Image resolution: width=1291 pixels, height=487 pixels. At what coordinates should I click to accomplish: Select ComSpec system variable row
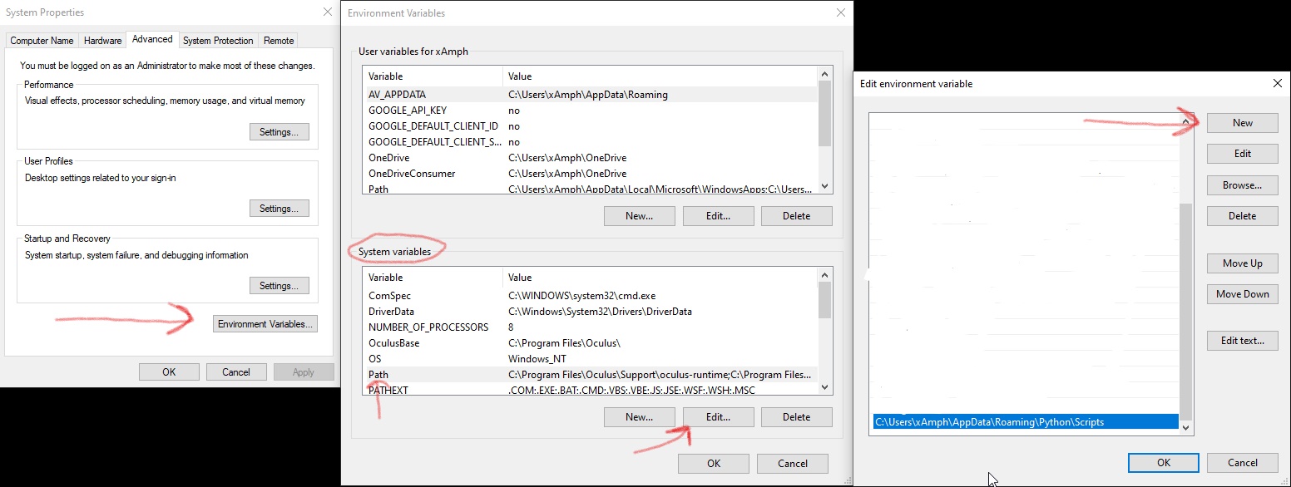[591, 296]
